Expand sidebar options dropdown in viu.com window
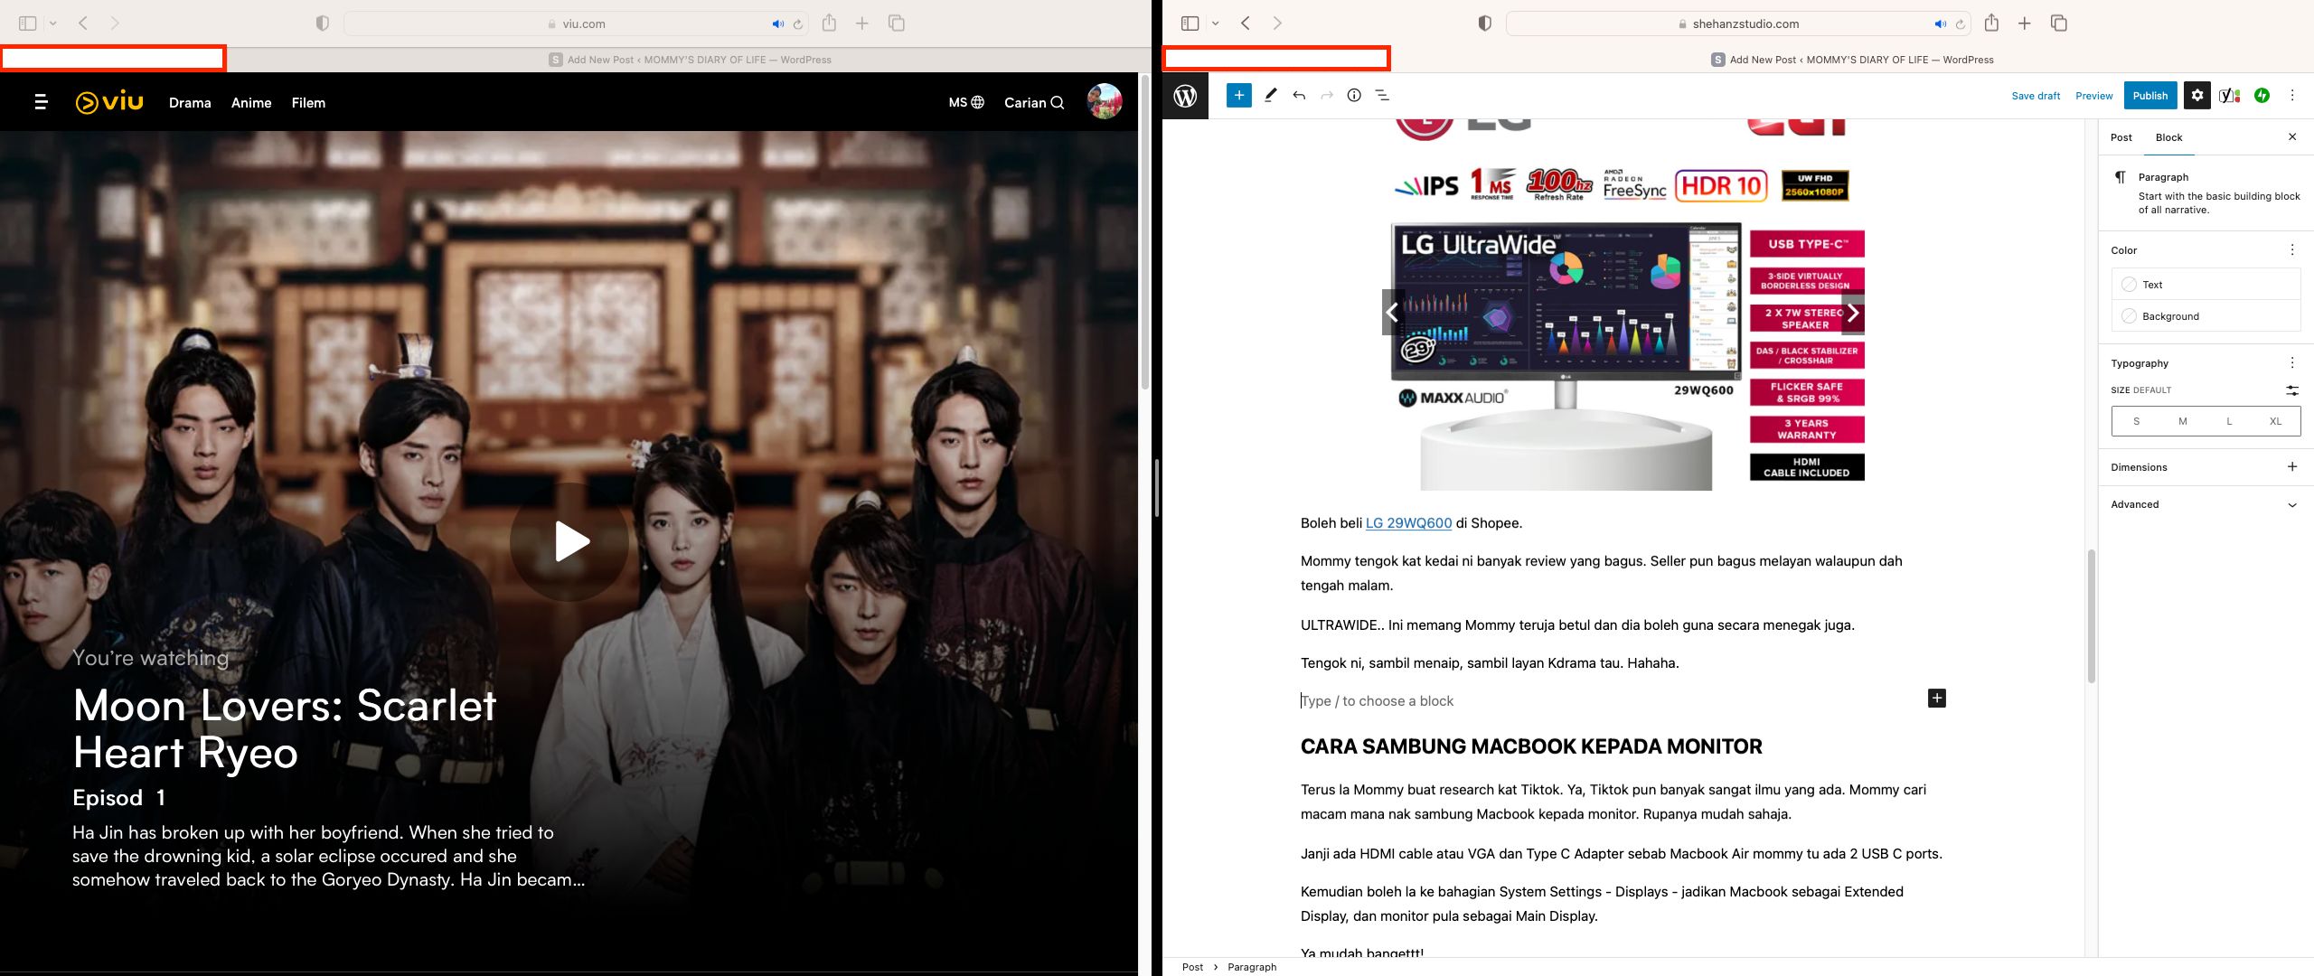This screenshot has width=2314, height=976. coord(53,23)
